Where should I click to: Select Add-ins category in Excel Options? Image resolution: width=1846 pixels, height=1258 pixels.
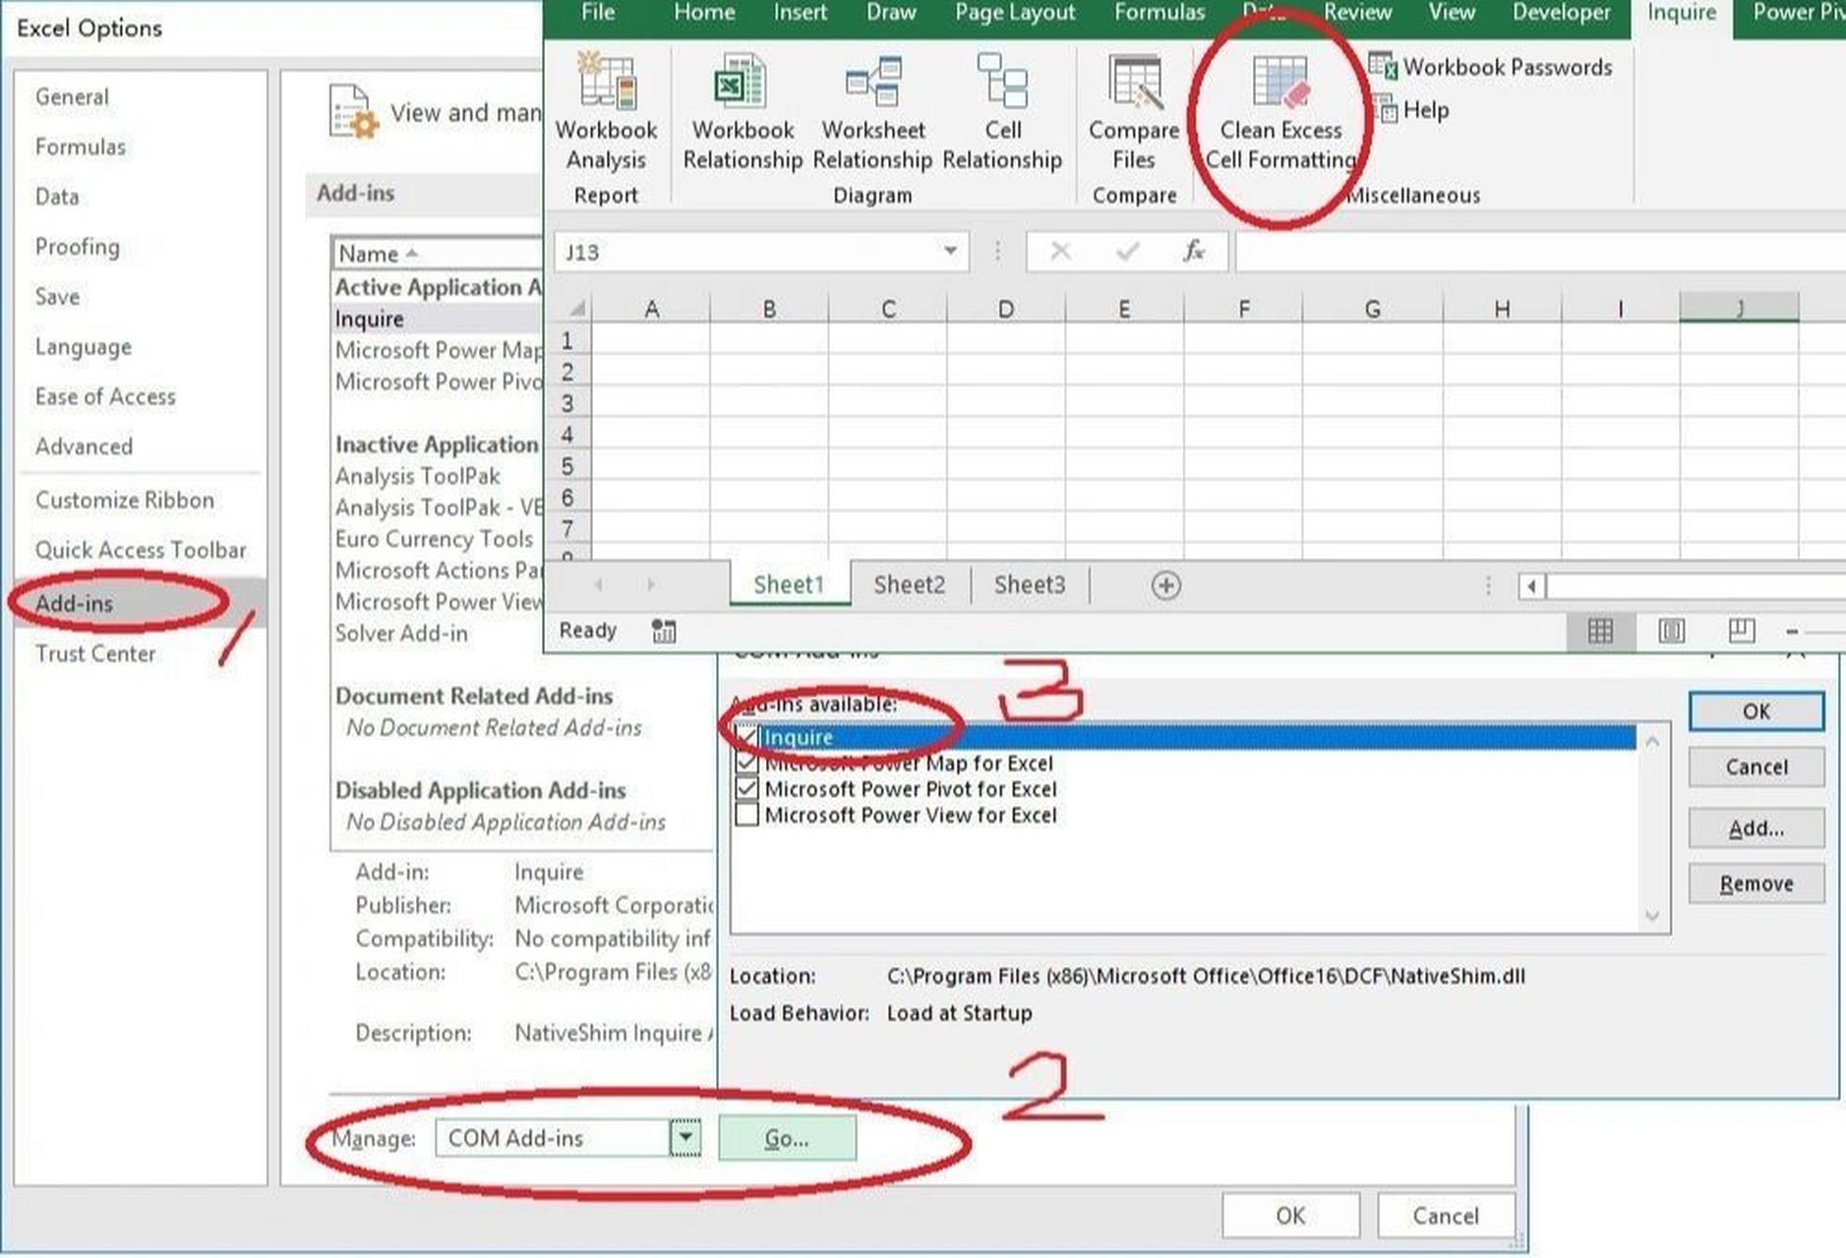point(140,603)
